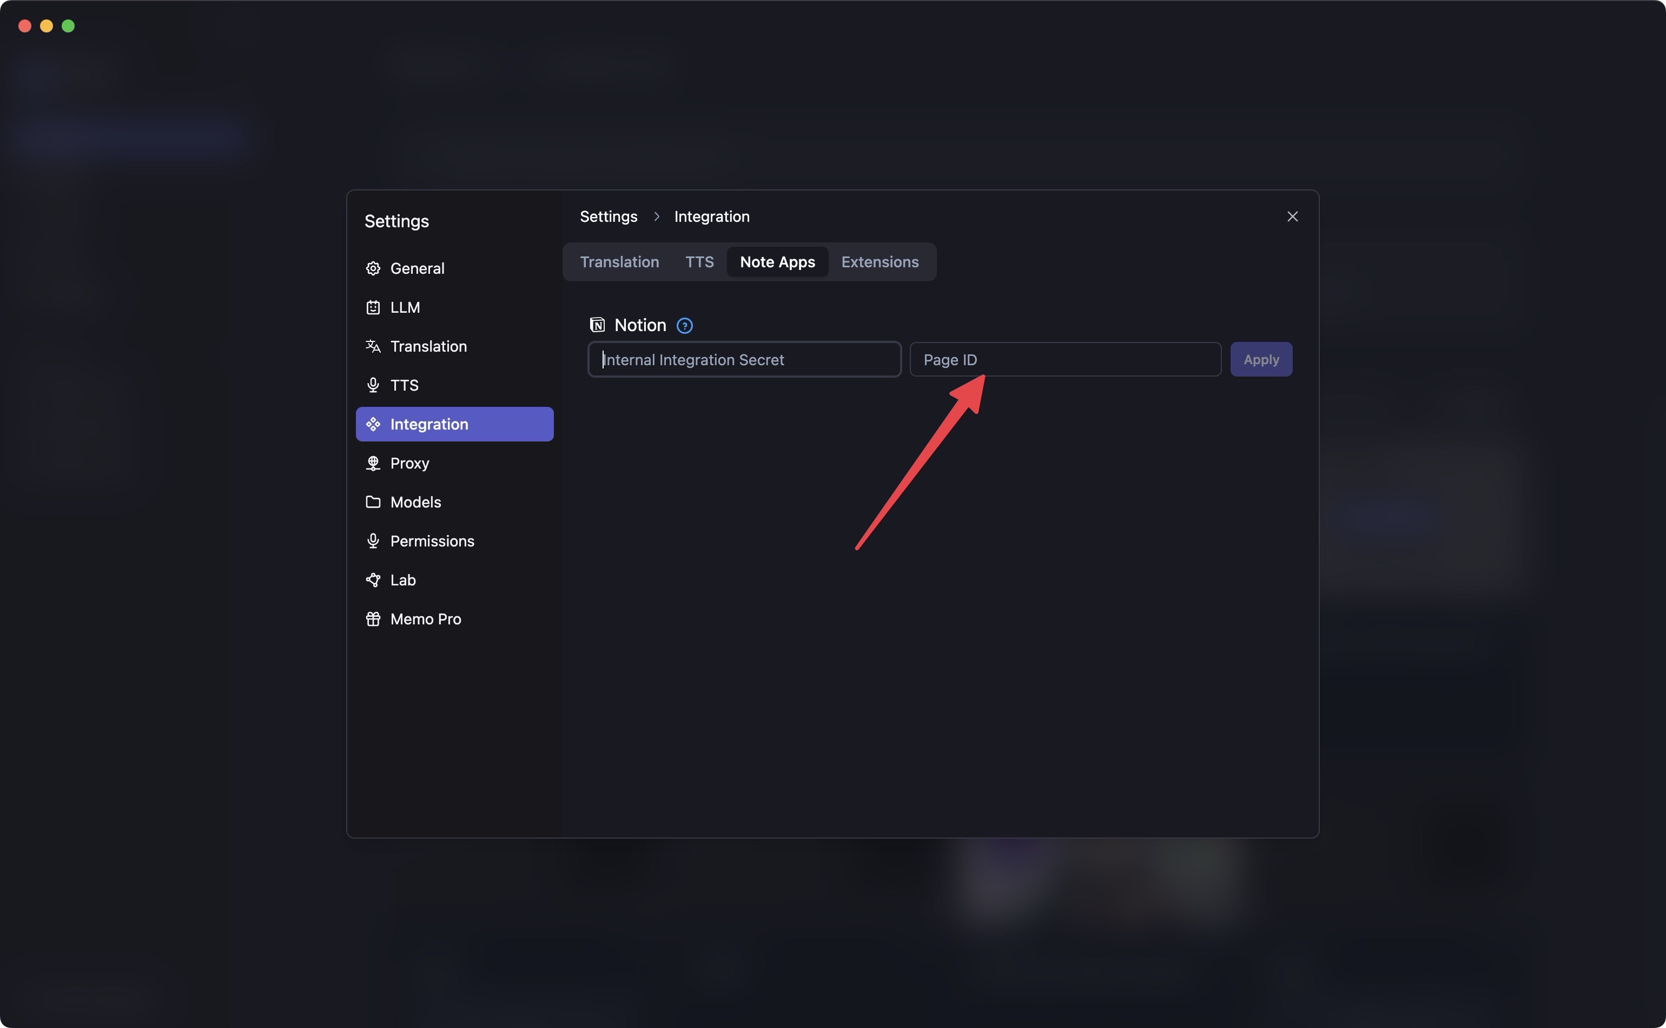Open Memo Pro settings

point(454,619)
